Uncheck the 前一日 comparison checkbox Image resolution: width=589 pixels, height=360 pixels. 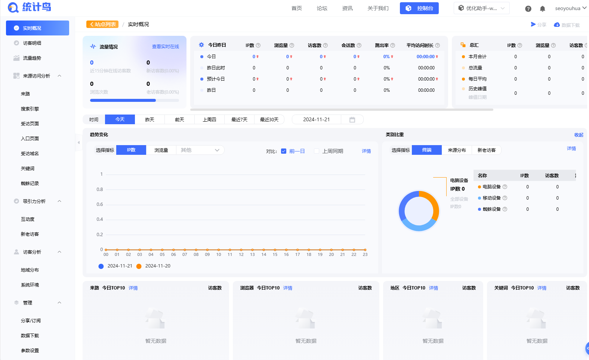click(284, 151)
